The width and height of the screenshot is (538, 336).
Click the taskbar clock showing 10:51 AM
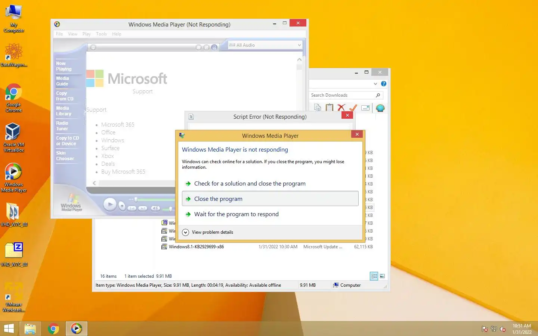(522, 329)
